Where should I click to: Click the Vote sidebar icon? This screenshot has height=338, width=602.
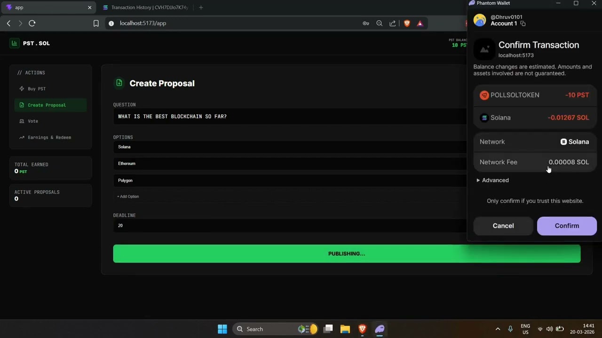[x=22, y=121]
